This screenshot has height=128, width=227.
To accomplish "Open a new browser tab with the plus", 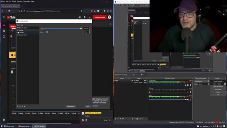I will click(x=22, y=6).
